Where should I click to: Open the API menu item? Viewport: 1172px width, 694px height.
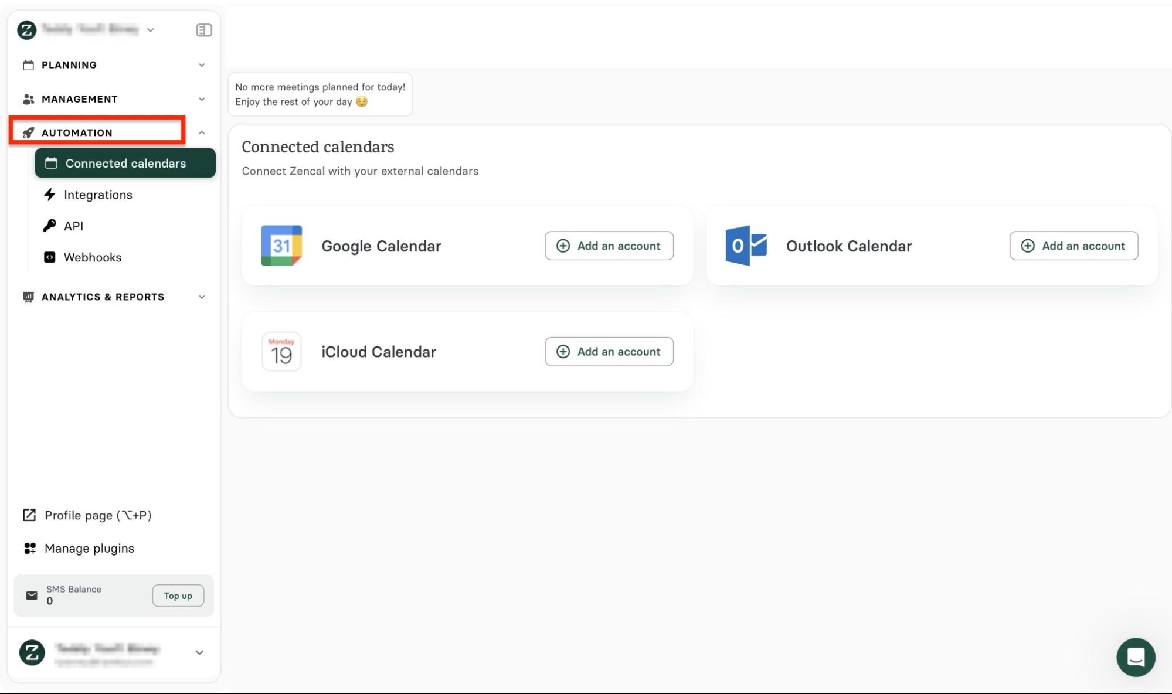point(73,226)
